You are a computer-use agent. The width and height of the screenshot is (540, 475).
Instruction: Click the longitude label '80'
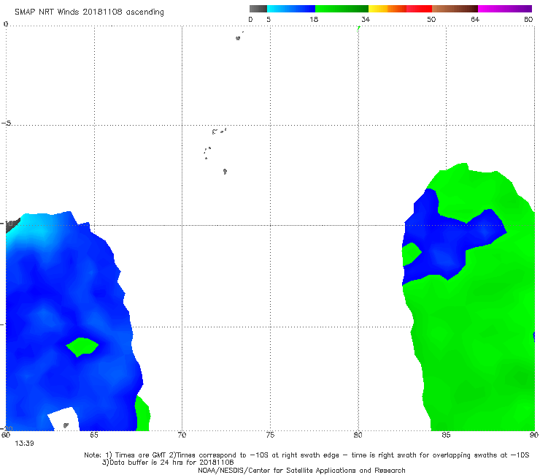click(x=358, y=435)
